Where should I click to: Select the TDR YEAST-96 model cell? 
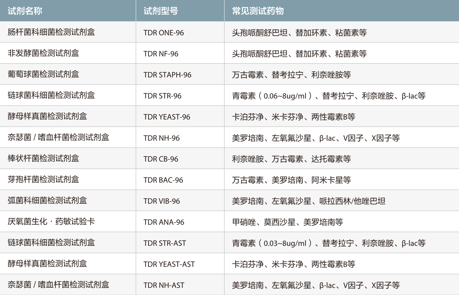pos(167,117)
